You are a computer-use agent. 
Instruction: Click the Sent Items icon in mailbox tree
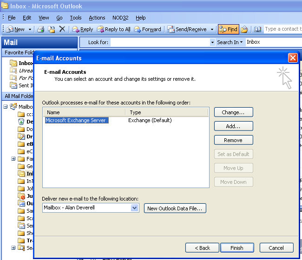(x=21, y=226)
